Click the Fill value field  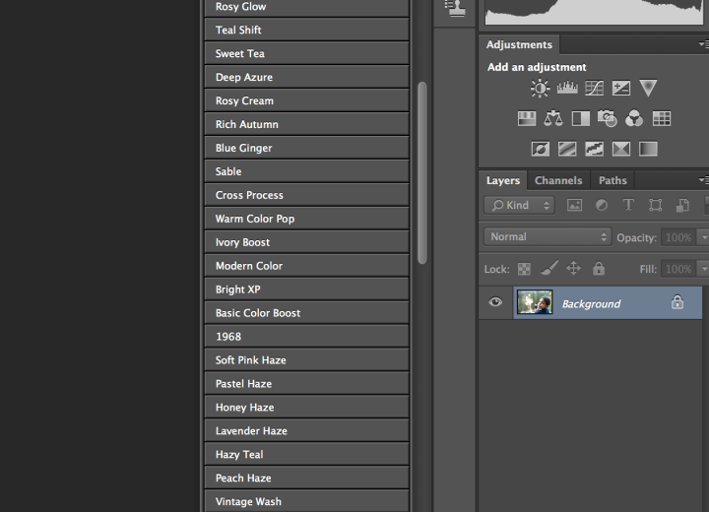click(x=678, y=269)
